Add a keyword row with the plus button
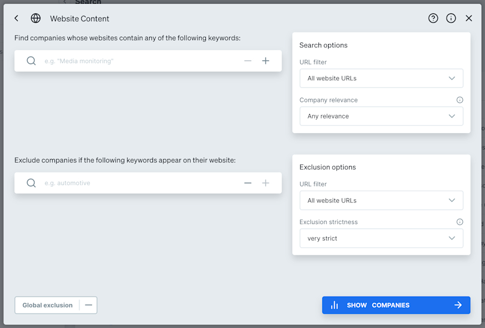The image size is (485, 328). coord(266,60)
